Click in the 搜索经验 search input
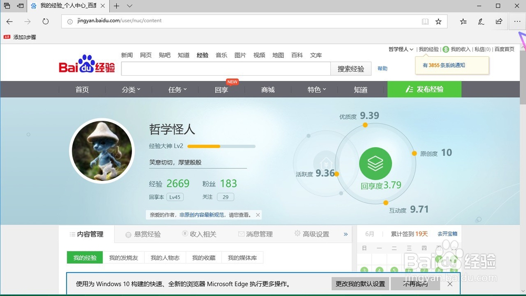526x296 pixels. coord(226,69)
